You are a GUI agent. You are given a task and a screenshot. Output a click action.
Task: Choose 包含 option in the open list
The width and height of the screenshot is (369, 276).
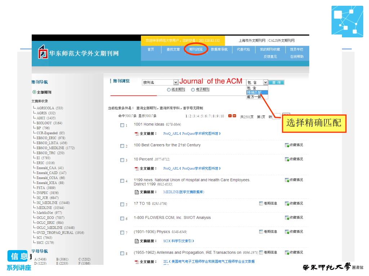tap(257, 88)
